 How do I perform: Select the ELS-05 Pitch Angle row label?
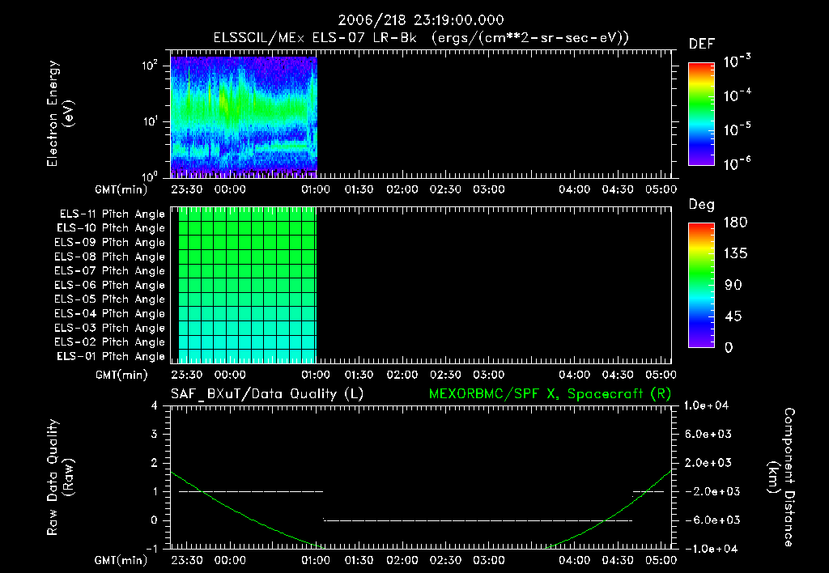point(109,299)
